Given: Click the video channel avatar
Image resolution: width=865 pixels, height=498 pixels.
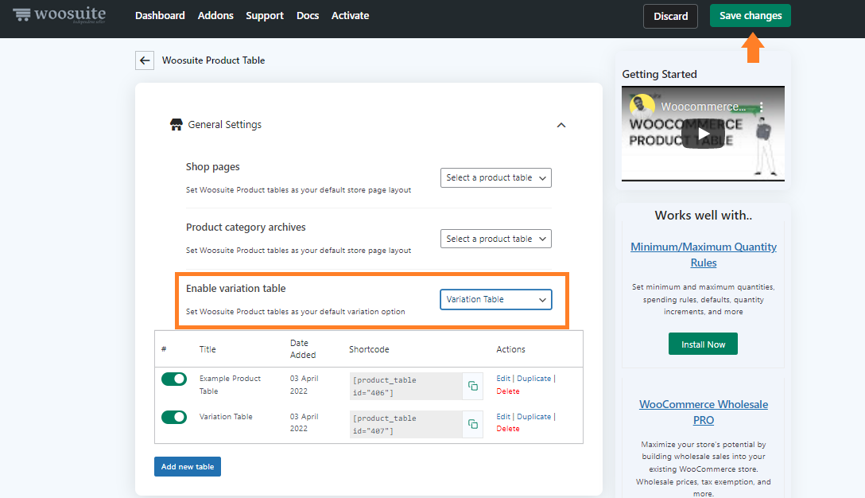Looking at the screenshot, I should [642, 106].
